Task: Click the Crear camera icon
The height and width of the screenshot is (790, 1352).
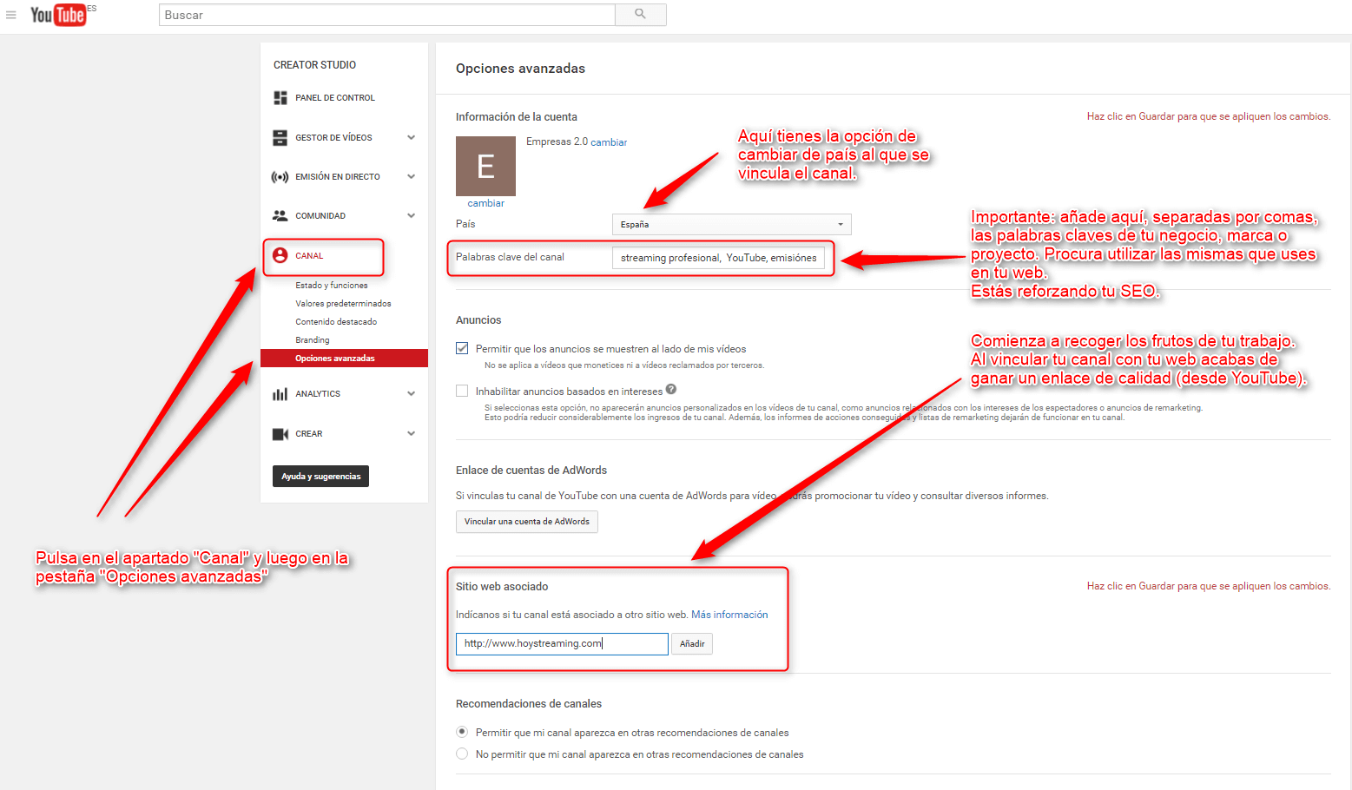Action: click(280, 434)
